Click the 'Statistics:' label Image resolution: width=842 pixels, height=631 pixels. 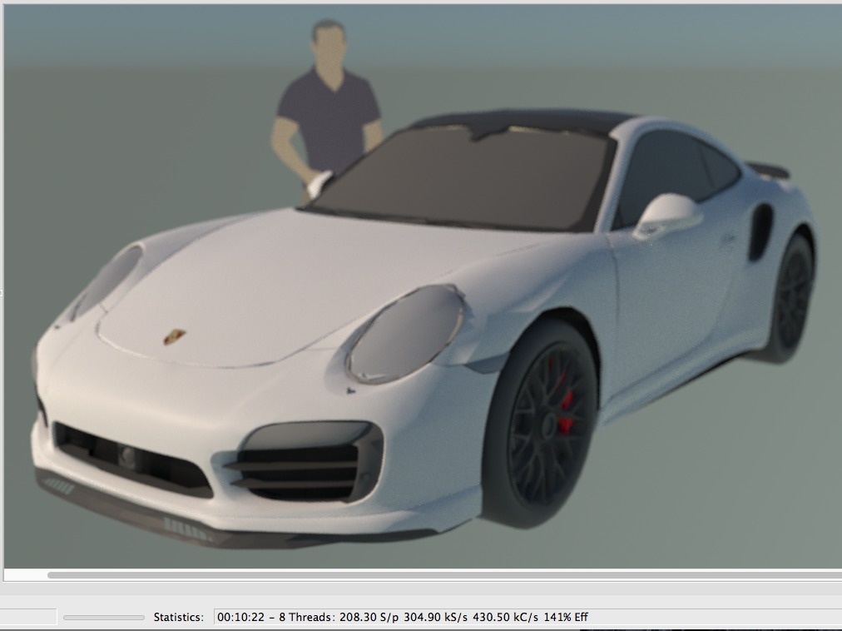(178, 617)
